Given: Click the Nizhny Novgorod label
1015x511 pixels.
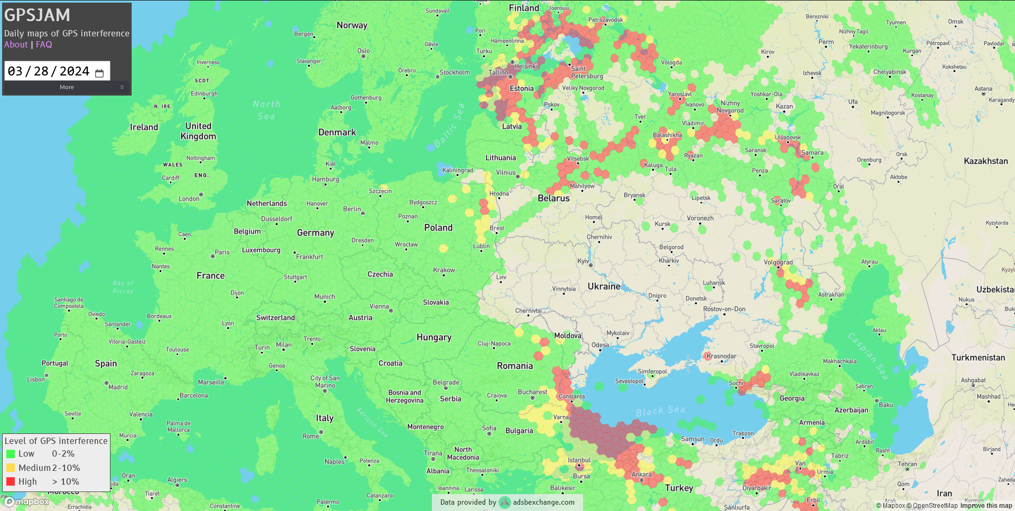Looking at the screenshot, I should point(730,107).
